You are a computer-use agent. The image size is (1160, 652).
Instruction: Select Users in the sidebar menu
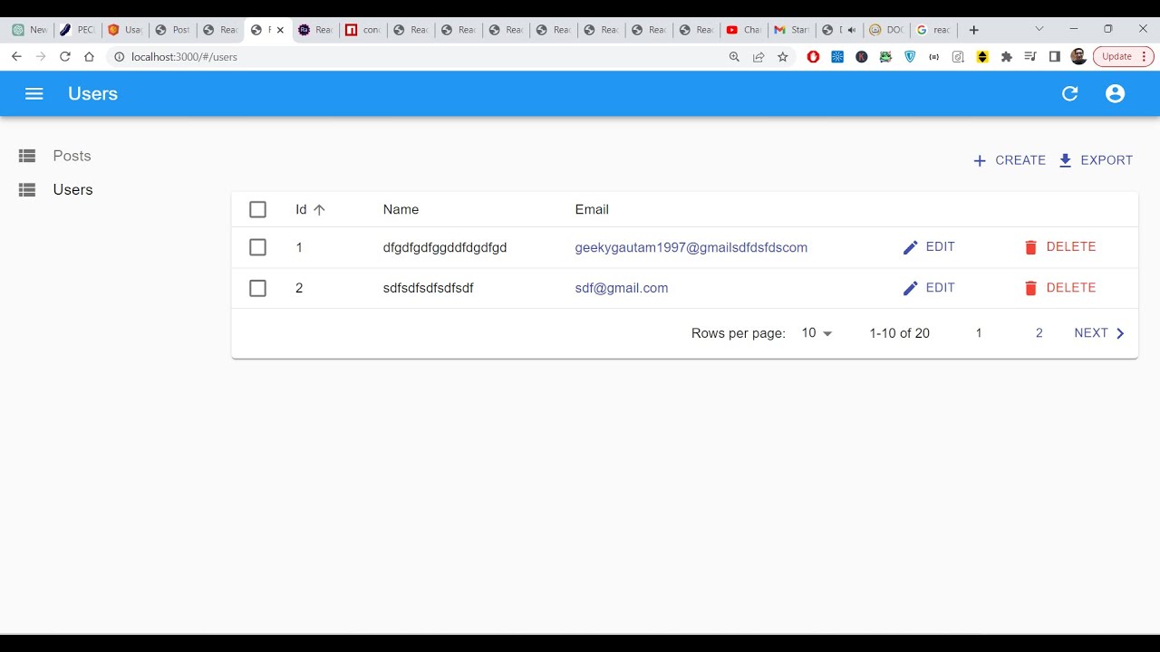72,189
